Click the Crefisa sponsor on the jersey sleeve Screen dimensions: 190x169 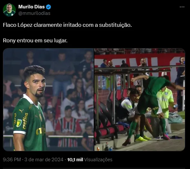click(x=25, y=121)
